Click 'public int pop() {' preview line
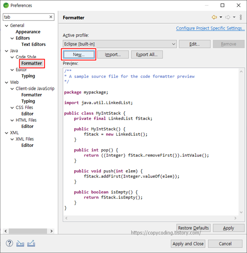 click(96, 150)
